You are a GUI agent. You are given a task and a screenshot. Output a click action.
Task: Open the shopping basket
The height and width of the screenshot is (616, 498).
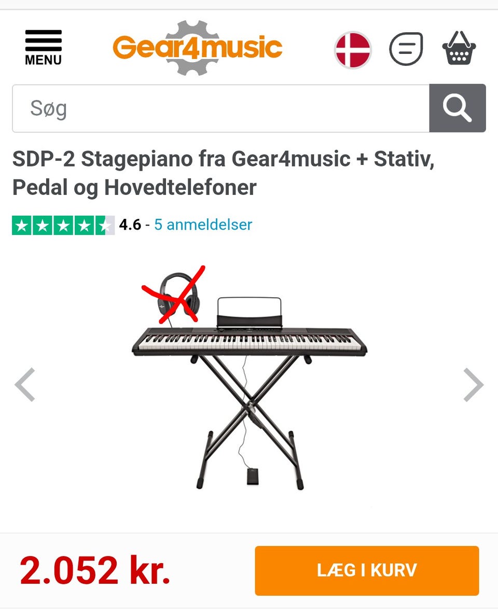(459, 48)
